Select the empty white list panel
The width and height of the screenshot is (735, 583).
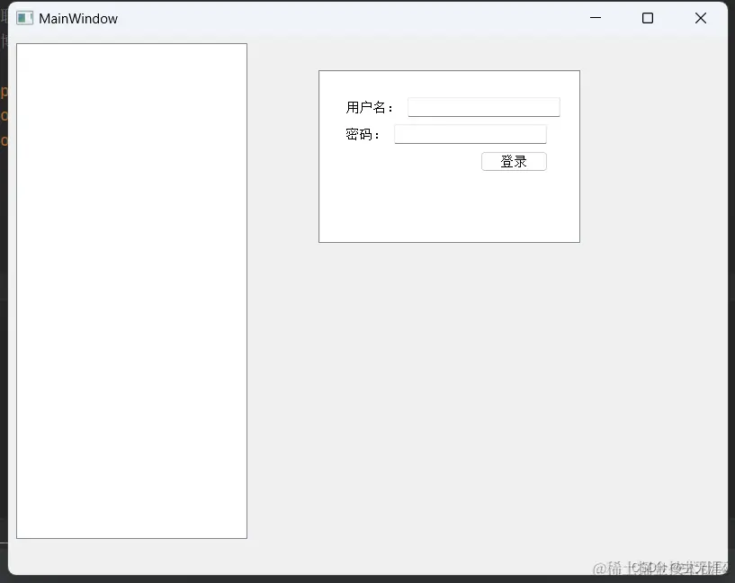pos(131,290)
